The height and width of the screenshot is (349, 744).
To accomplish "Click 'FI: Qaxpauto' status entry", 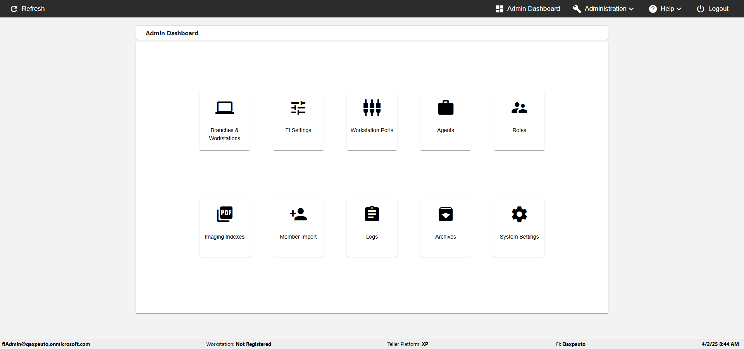I will (571, 344).
